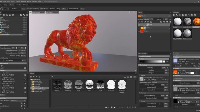This screenshot has height=112, width=200.
Task: Remove the Curvature input map
Action: tap(25, 75)
